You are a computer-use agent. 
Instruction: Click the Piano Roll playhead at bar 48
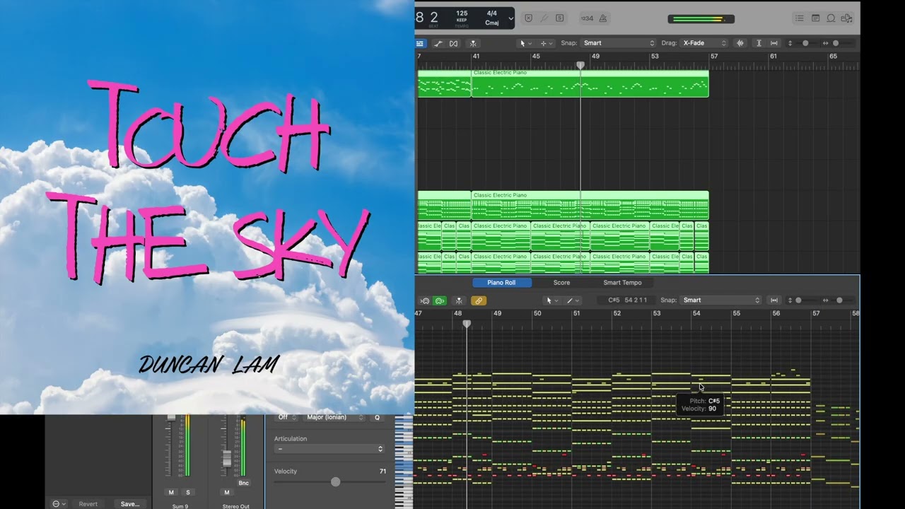pos(467,324)
